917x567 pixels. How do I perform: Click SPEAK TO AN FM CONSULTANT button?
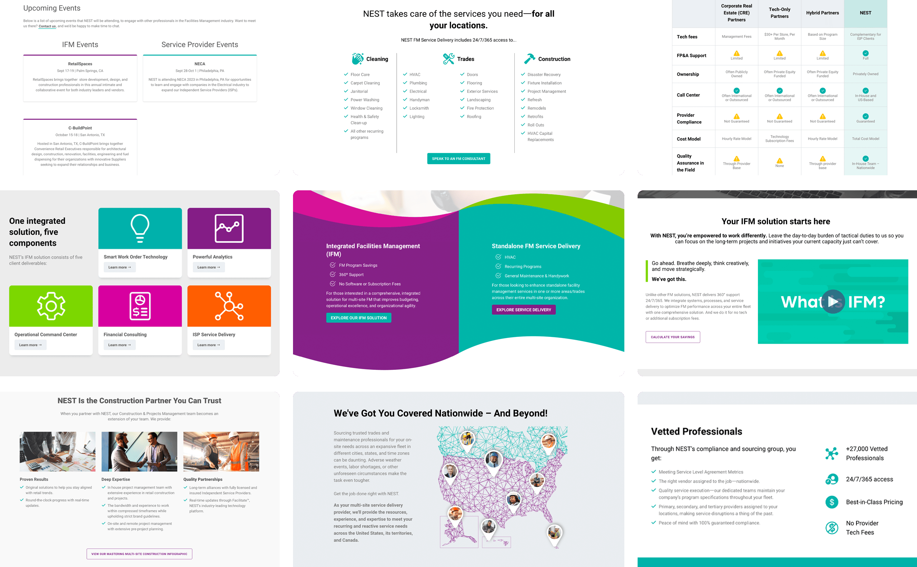coord(458,159)
